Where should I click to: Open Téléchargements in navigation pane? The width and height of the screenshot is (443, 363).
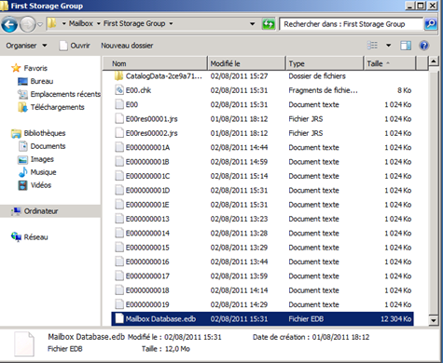click(57, 107)
